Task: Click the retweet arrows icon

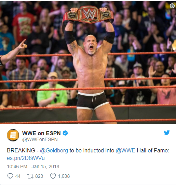Action: tap(30, 176)
